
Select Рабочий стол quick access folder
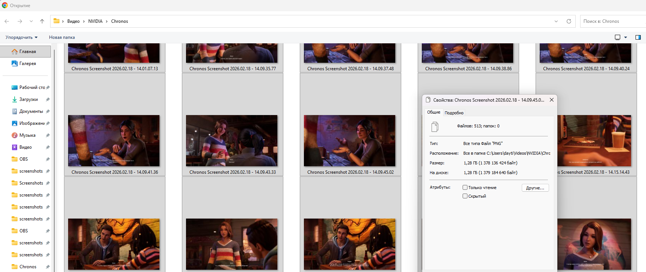point(28,87)
